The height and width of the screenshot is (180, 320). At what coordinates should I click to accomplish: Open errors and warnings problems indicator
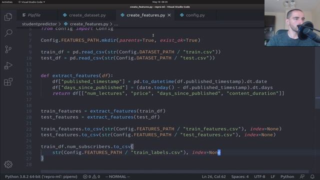click(x=91, y=176)
